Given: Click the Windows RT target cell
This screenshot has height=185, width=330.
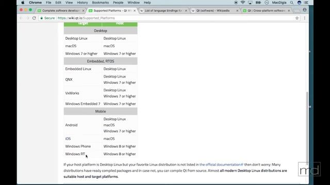Looking at the screenshot, I should (83, 154).
